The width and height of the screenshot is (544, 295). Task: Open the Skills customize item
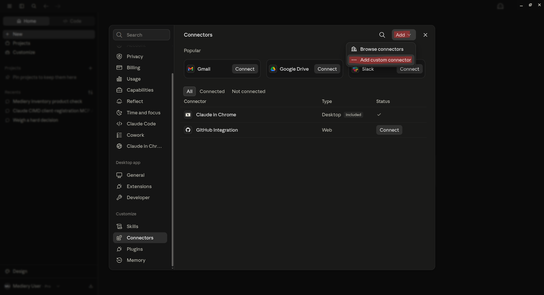pos(140,226)
